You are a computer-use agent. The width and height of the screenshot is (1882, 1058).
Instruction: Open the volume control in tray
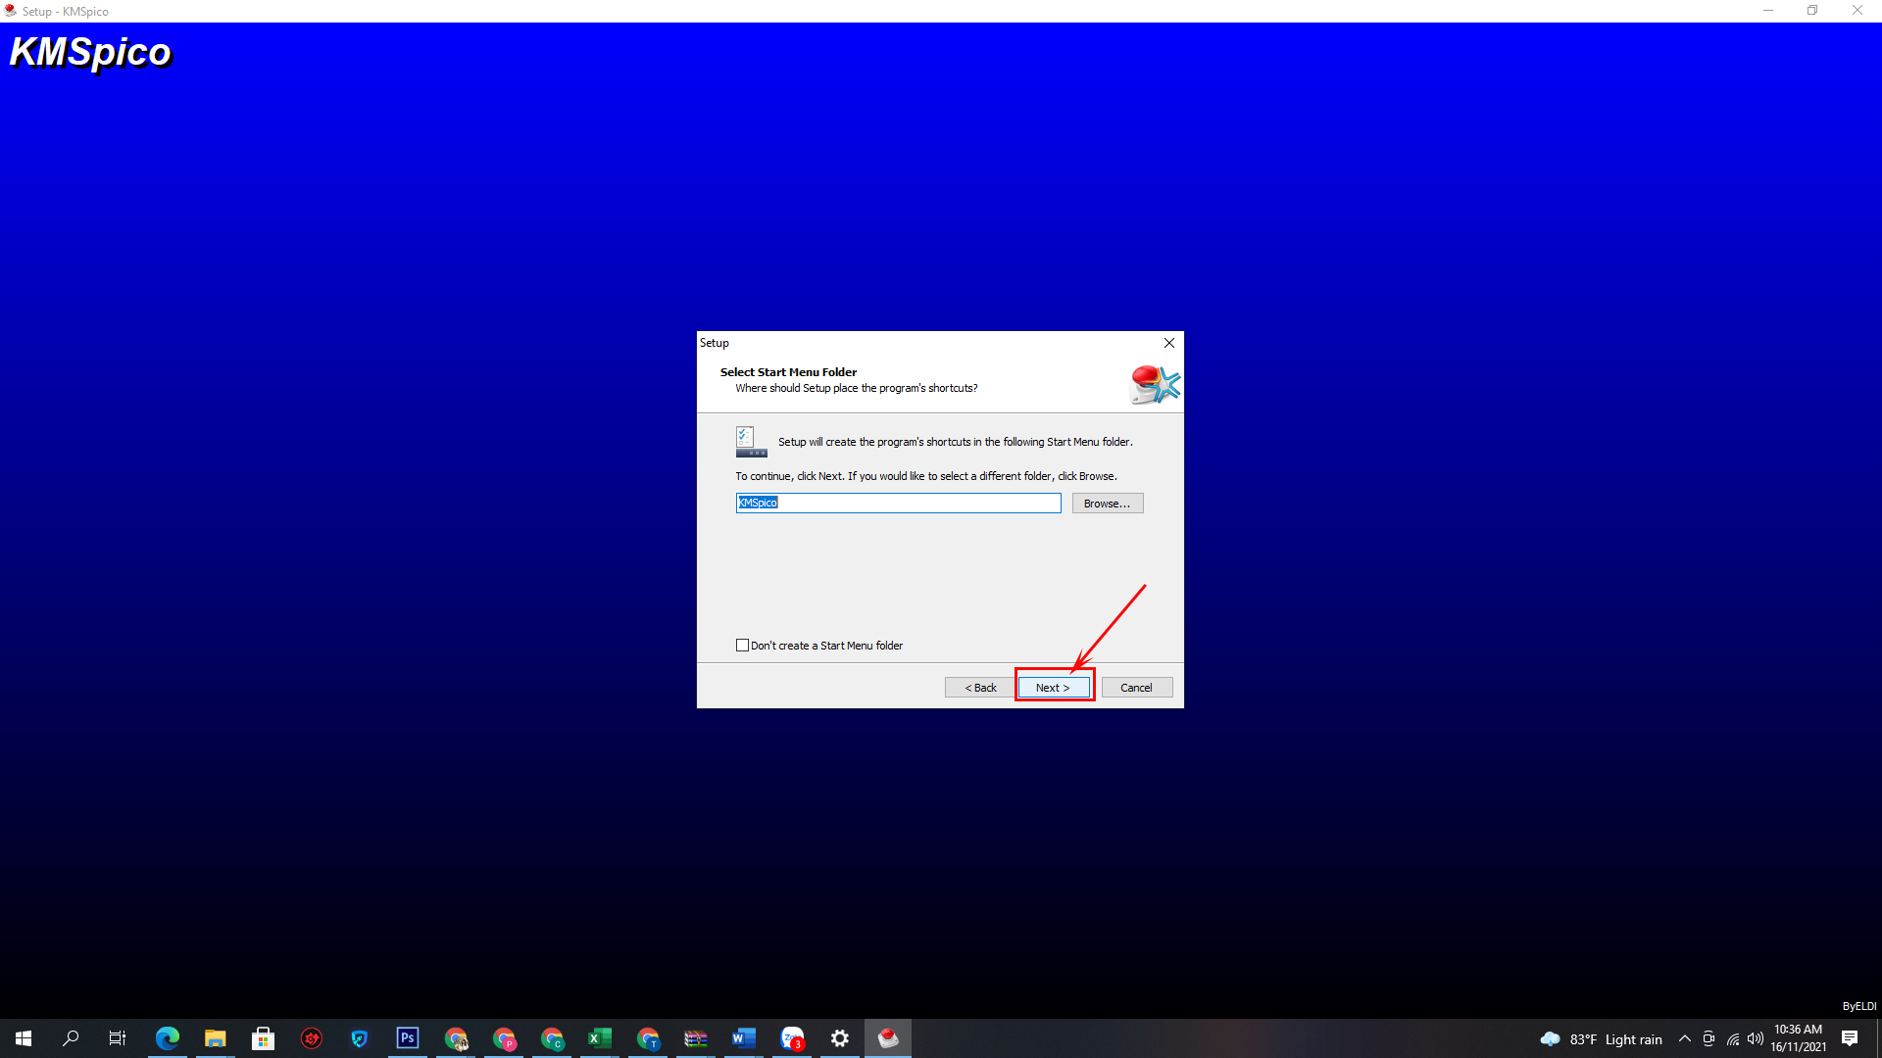(x=1755, y=1038)
